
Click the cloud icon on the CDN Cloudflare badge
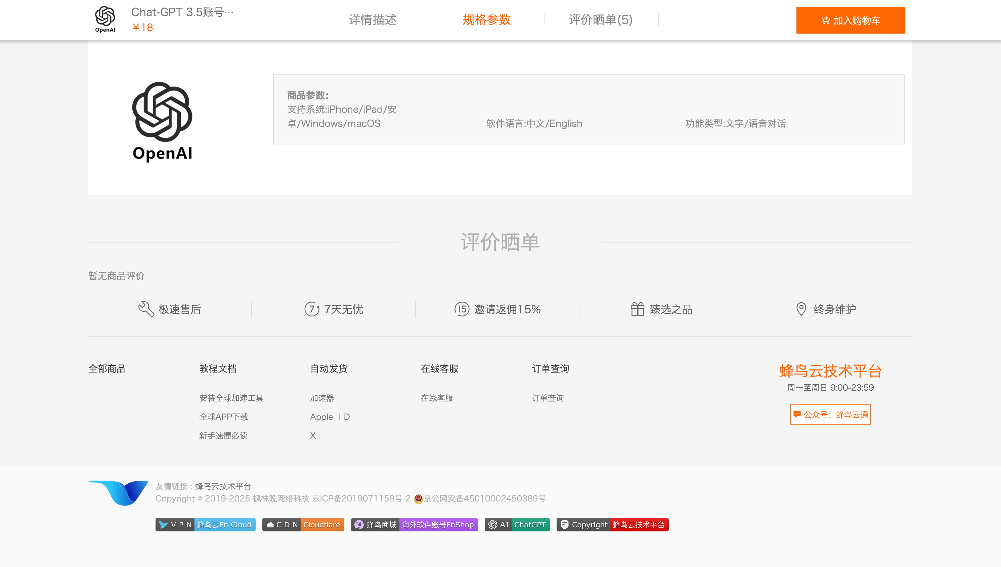pyautogui.click(x=271, y=525)
